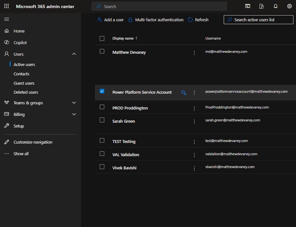The image size is (296, 227).
Task: Open more actions for Vivek Bavishi
Action: 194,168
